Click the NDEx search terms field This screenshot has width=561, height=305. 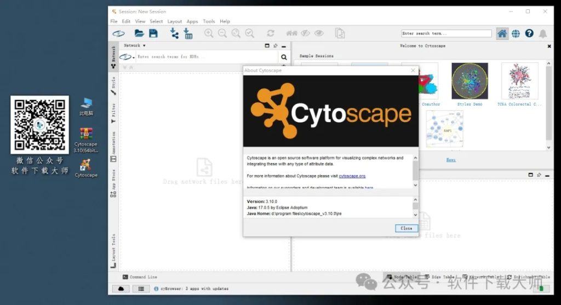pyautogui.click(x=207, y=57)
